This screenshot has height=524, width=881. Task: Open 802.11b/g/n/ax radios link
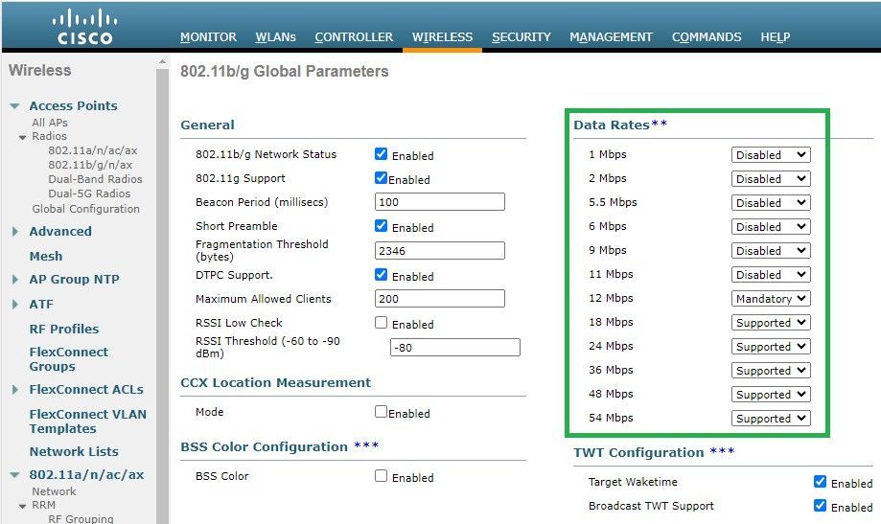pos(90,165)
